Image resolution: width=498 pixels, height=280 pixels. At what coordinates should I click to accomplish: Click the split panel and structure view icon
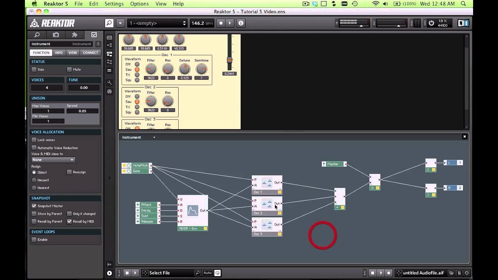click(x=109, y=54)
